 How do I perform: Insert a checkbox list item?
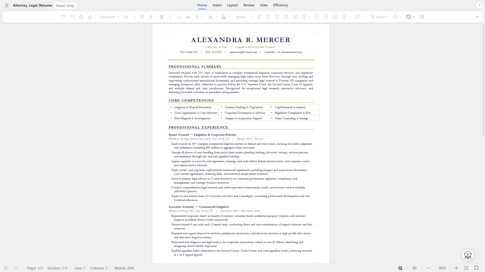tap(335, 17)
